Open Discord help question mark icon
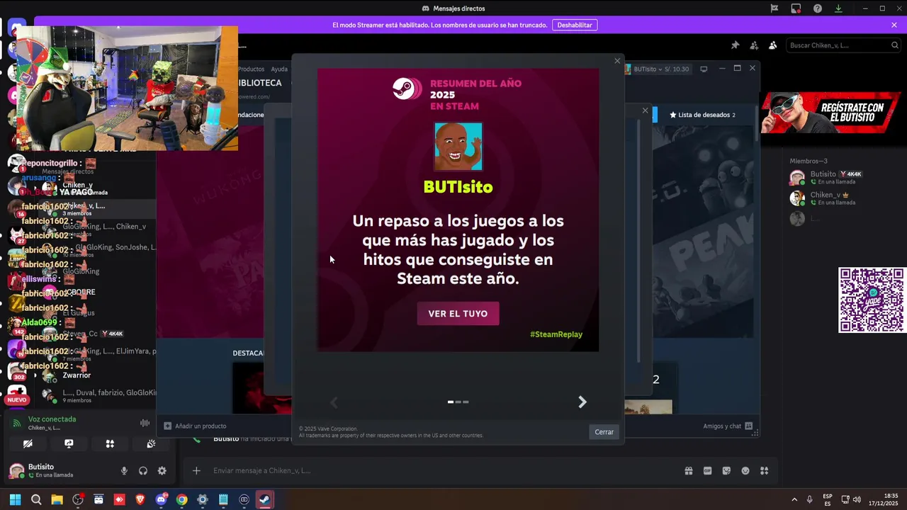Viewport: 907px width, 510px height. click(818, 8)
